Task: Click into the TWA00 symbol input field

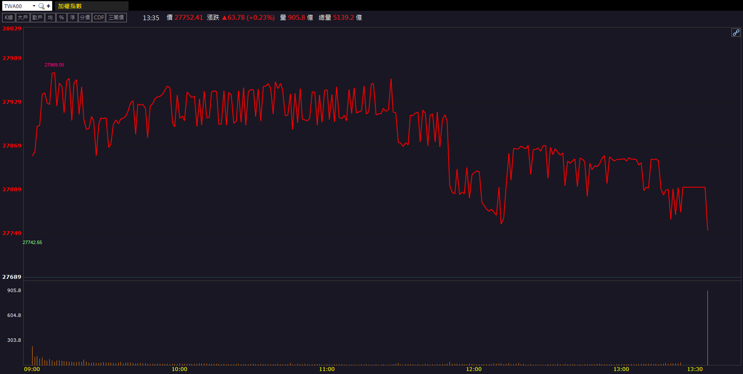Action: 16,6
